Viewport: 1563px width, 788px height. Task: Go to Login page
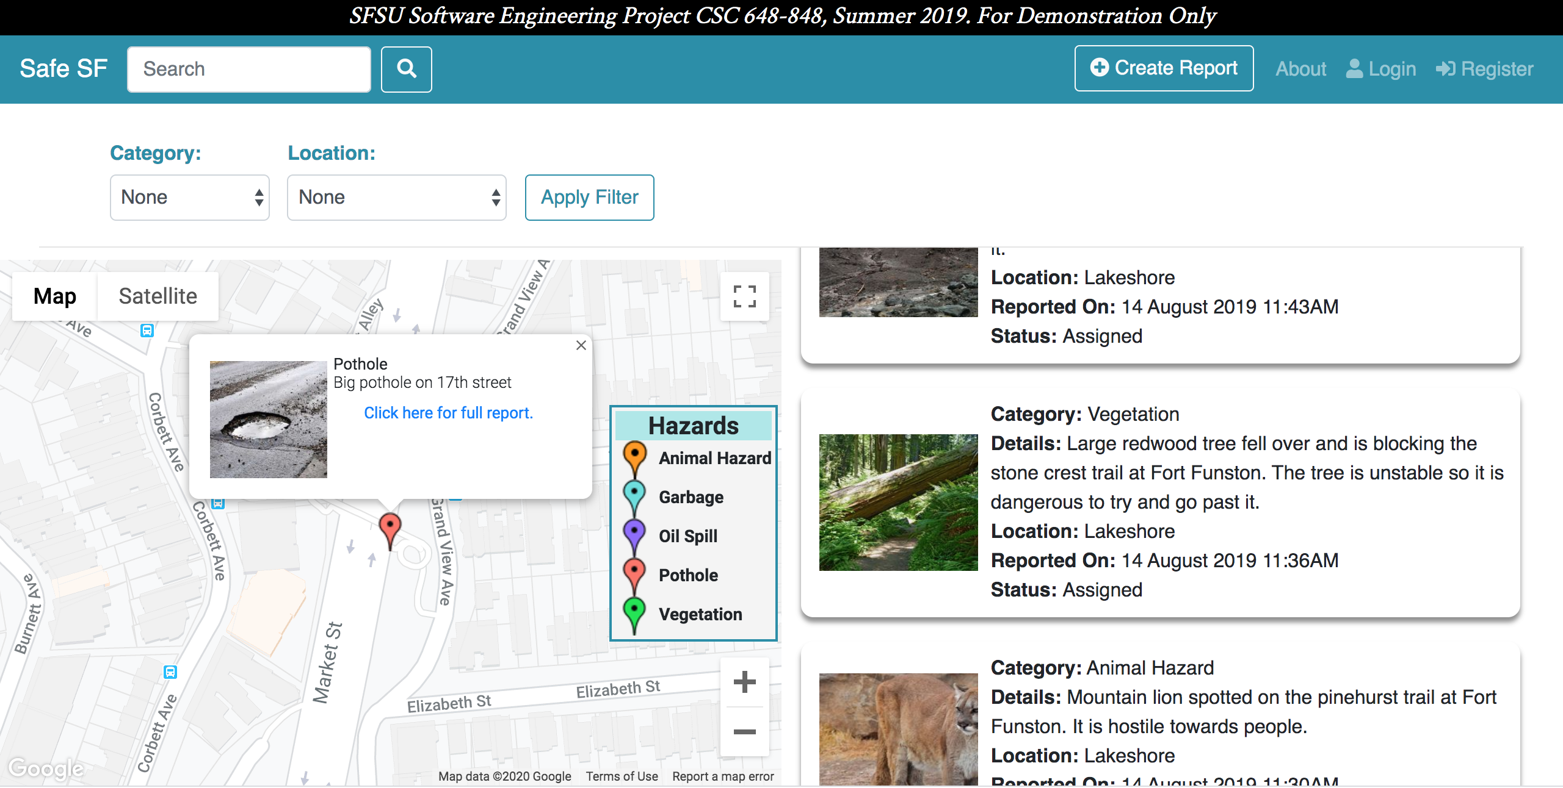[x=1381, y=69]
